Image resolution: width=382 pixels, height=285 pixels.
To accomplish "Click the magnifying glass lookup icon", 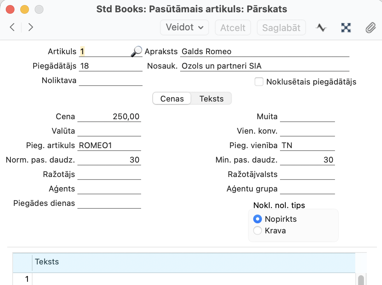I will [136, 52].
